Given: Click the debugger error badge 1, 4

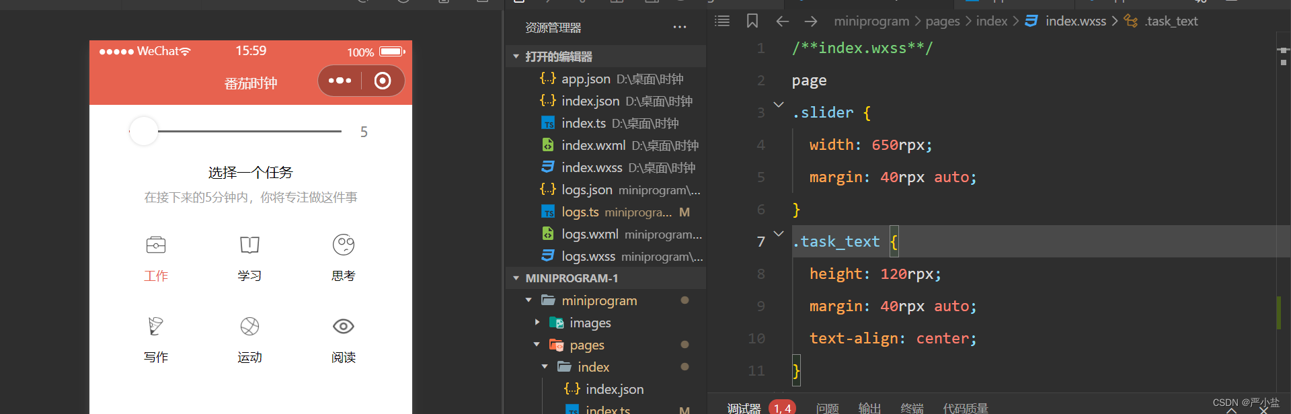Looking at the screenshot, I should click(x=782, y=408).
